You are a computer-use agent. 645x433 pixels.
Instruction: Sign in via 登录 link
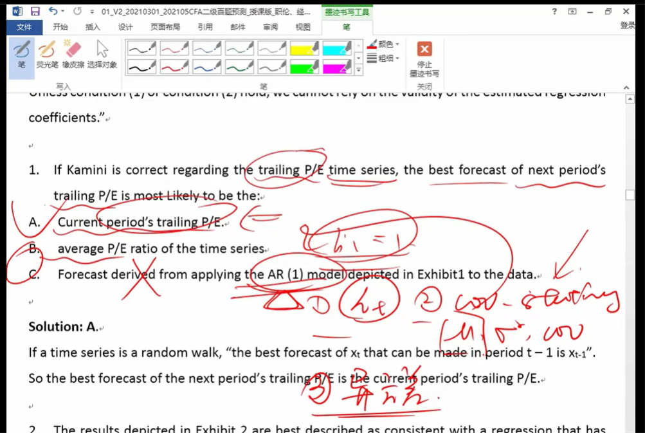click(628, 26)
